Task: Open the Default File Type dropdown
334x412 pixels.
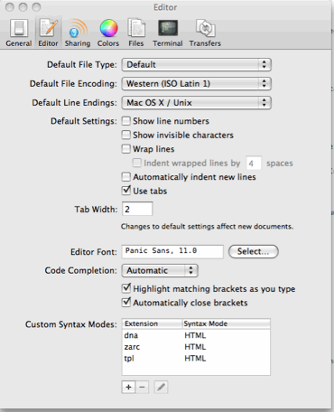Action: click(x=197, y=64)
